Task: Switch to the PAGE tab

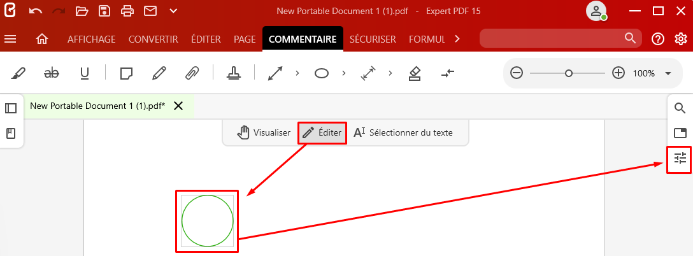Action: point(245,39)
